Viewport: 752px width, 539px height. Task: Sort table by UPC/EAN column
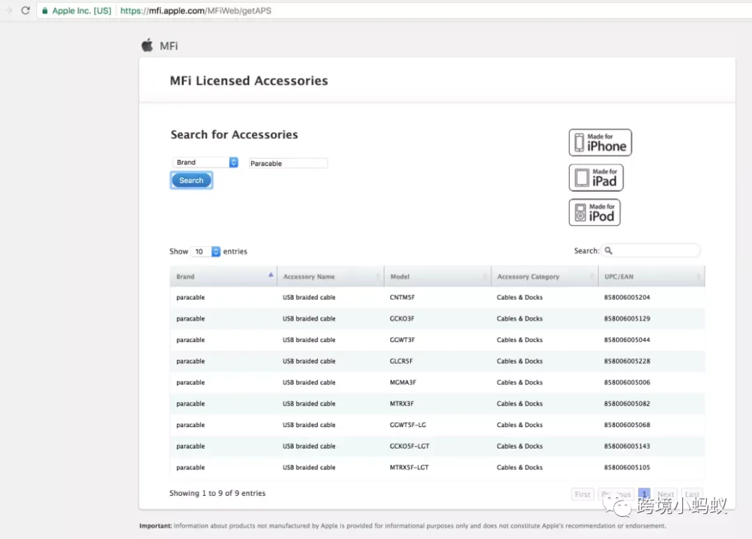click(x=651, y=276)
